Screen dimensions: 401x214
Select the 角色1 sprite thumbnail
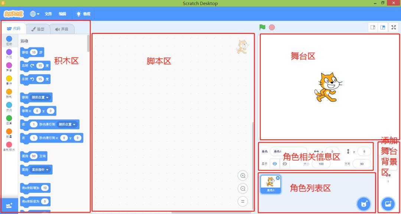point(271,184)
